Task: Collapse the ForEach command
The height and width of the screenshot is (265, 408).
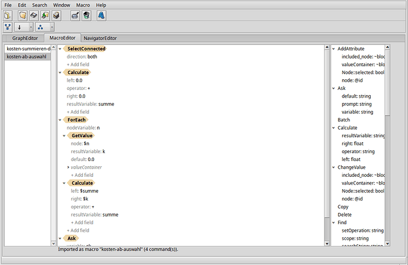Action: click(60, 119)
